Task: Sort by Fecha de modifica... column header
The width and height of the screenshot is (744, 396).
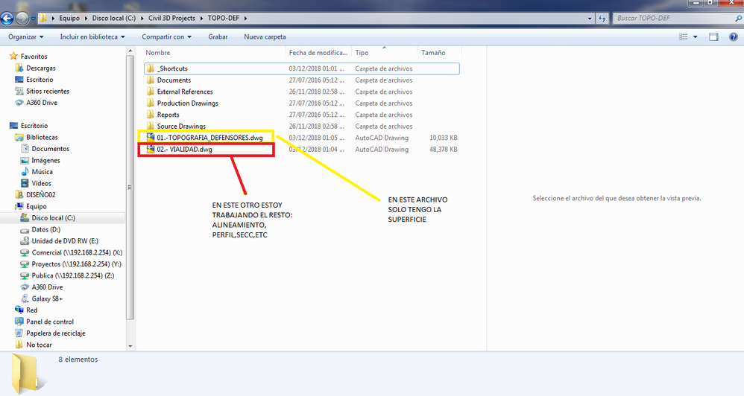Action: pyautogui.click(x=318, y=53)
